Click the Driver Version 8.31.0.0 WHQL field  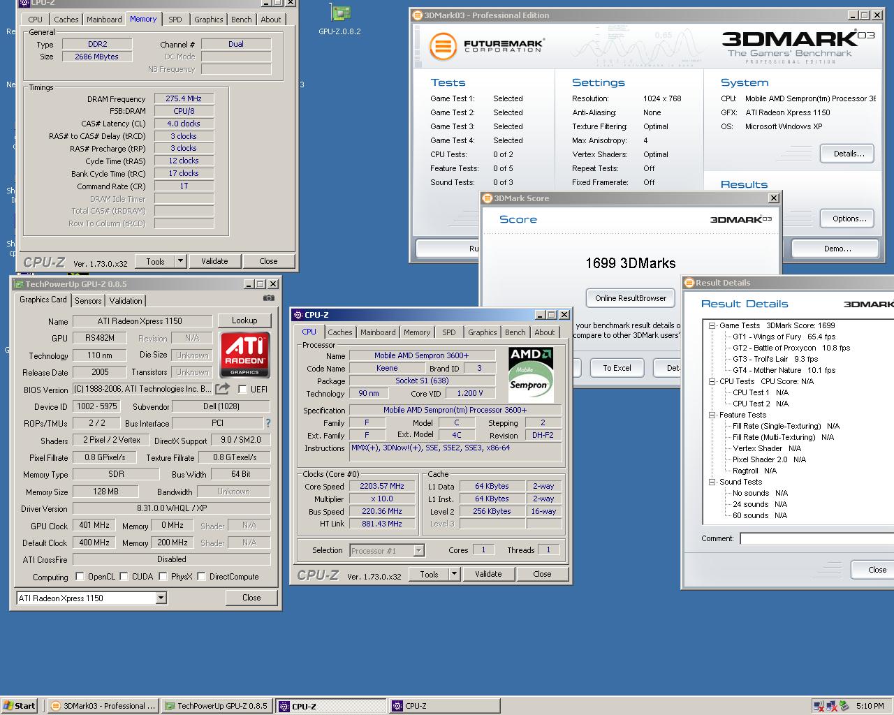tap(171, 508)
